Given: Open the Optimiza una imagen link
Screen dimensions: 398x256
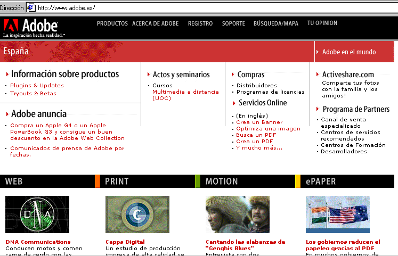Looking at the screenshot, I should click(x=268, y=128).
